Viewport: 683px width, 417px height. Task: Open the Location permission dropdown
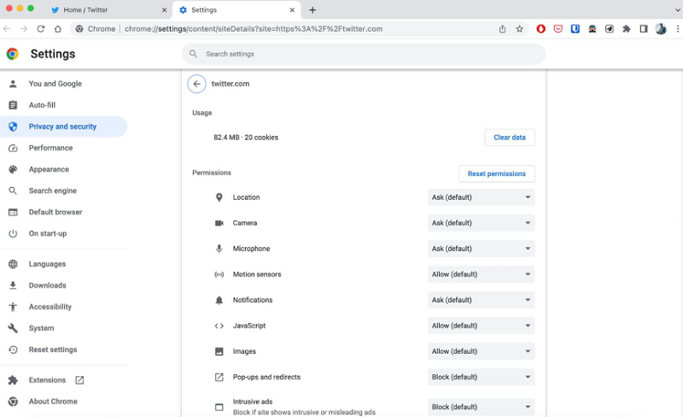pyautogui.click(x=481, y=197)
